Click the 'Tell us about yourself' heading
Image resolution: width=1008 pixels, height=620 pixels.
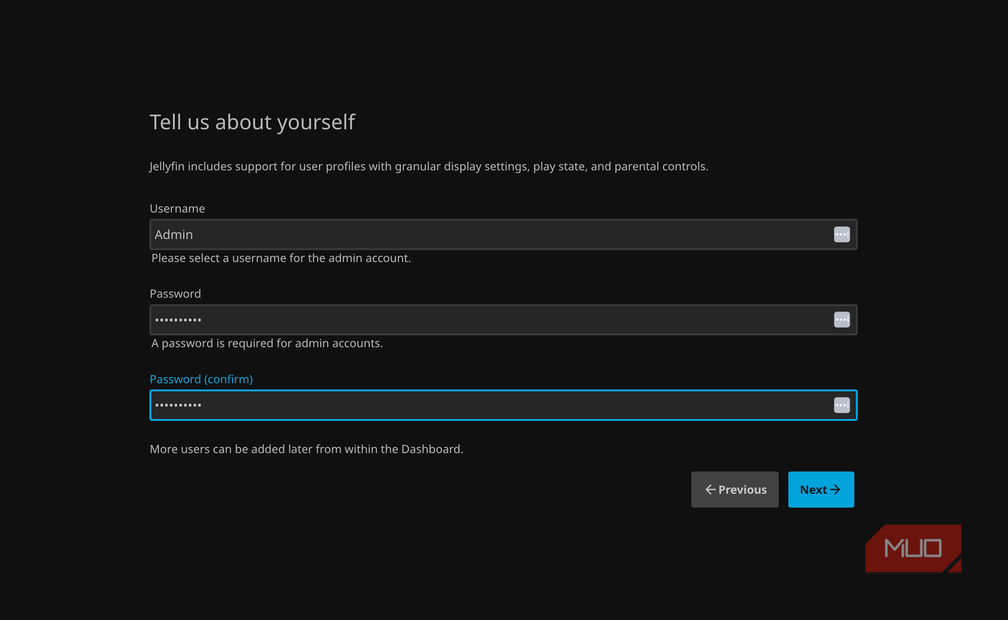point(252,122)
